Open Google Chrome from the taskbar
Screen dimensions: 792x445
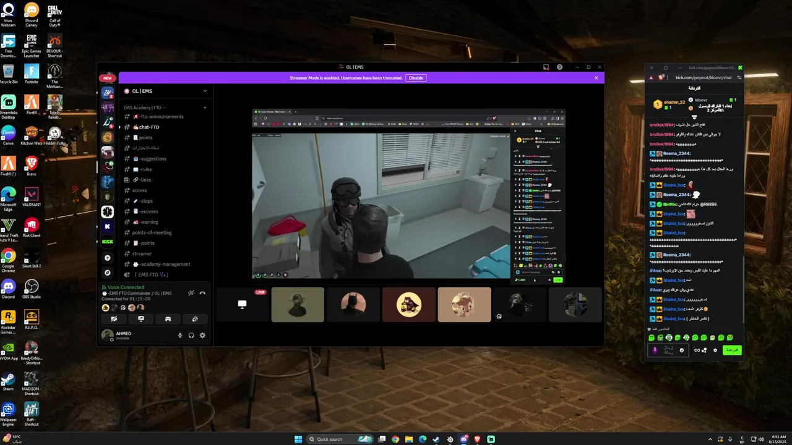click(395, 439)
